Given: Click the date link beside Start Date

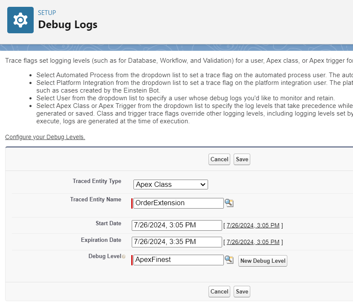Looking at the screenshot, I should pos(253,225).
